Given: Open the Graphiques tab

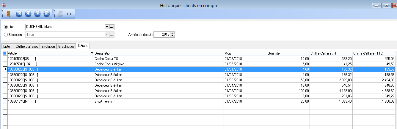Looking at the screenshot, I should pos(66,46).
